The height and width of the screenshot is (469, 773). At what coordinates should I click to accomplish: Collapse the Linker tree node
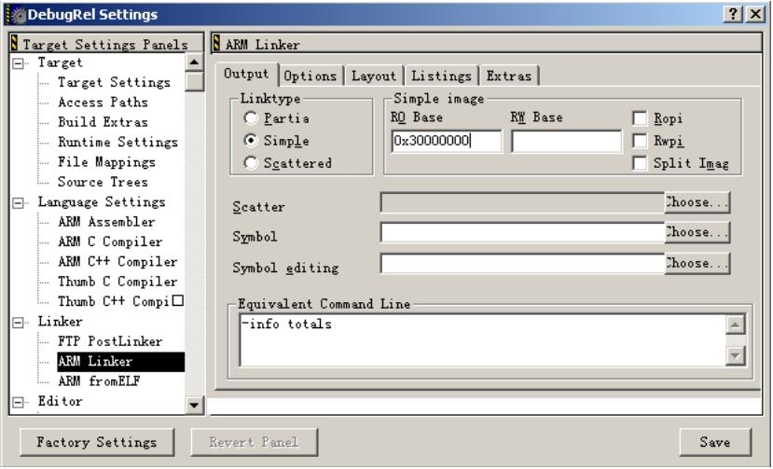18,322
